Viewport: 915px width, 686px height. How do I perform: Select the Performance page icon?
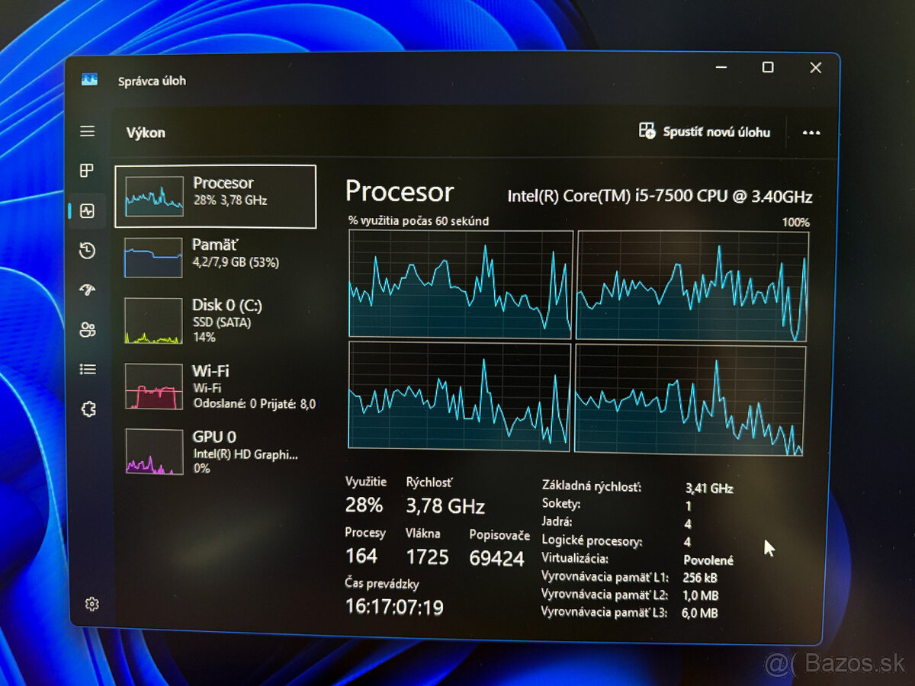click(88, 211)
